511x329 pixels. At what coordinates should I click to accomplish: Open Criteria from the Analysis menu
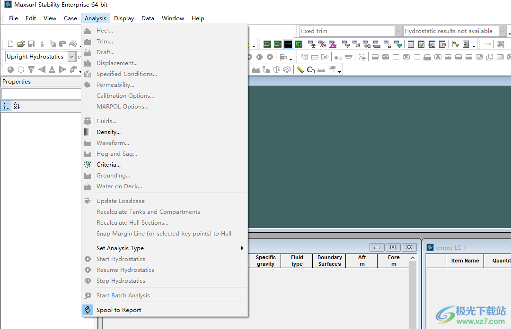click(x=108, y=164)
